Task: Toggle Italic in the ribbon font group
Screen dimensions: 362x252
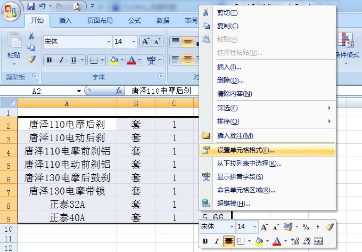Action: pos(61,61)
